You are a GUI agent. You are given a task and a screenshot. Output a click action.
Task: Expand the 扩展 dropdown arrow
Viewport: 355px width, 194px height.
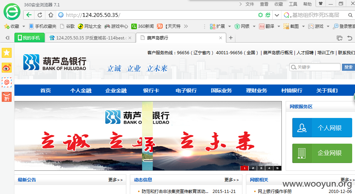tap(229, 26)
